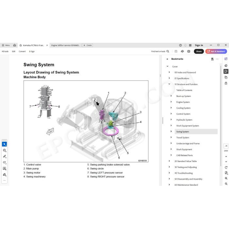This screenshot has height=229, width=229.
Task: Click the zoom in magnifier icon
Action: point(226,178)
